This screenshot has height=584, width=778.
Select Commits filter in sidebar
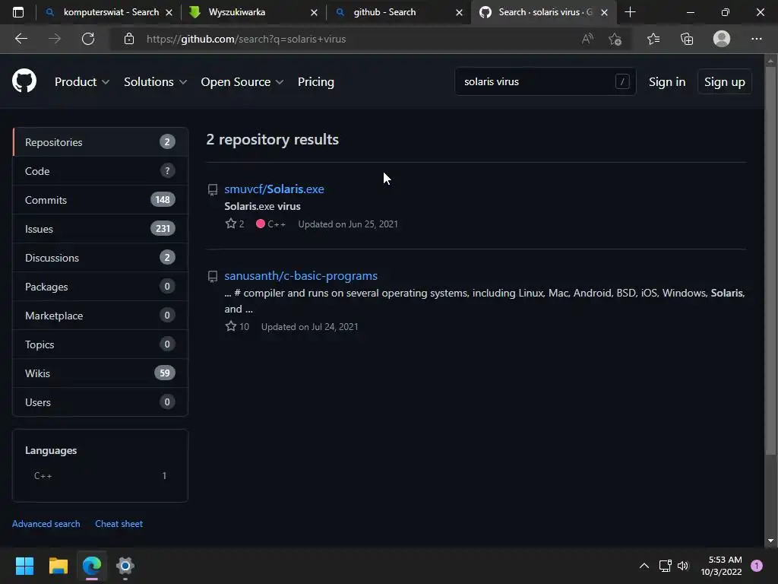tap(100, 200)
